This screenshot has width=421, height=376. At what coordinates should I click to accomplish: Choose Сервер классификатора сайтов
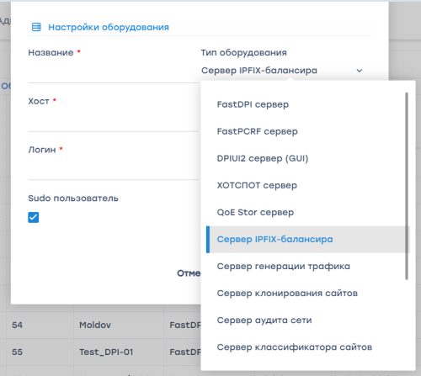[307, 347]
